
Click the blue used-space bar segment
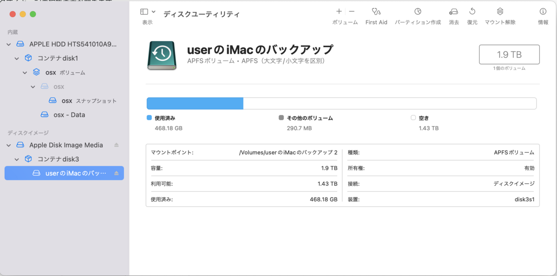(195, 103)
